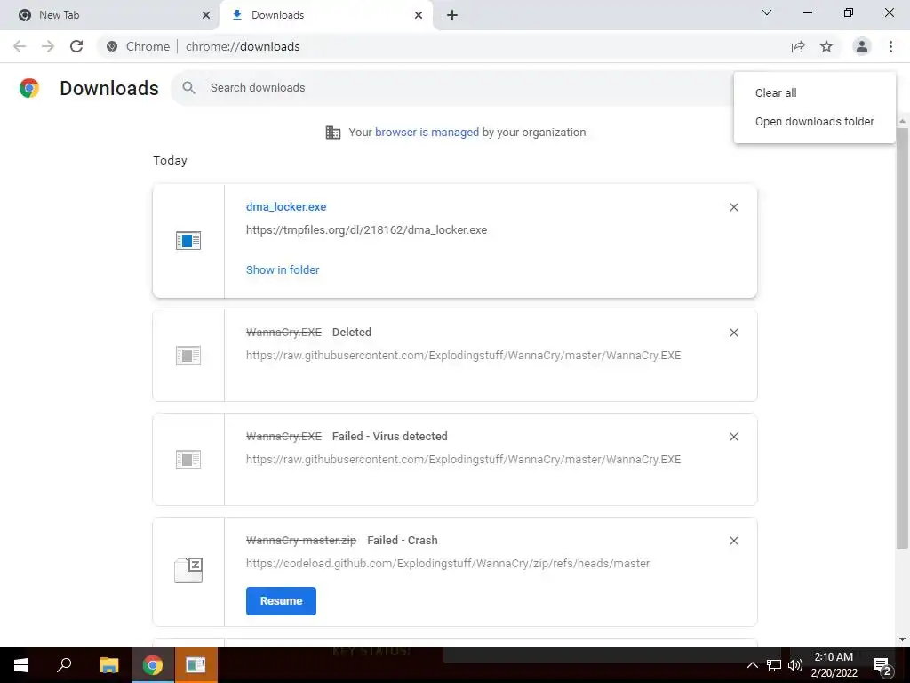Click Show in folder for dma_locker.exe
Screen dimensions: 910x683
(283, 270)
